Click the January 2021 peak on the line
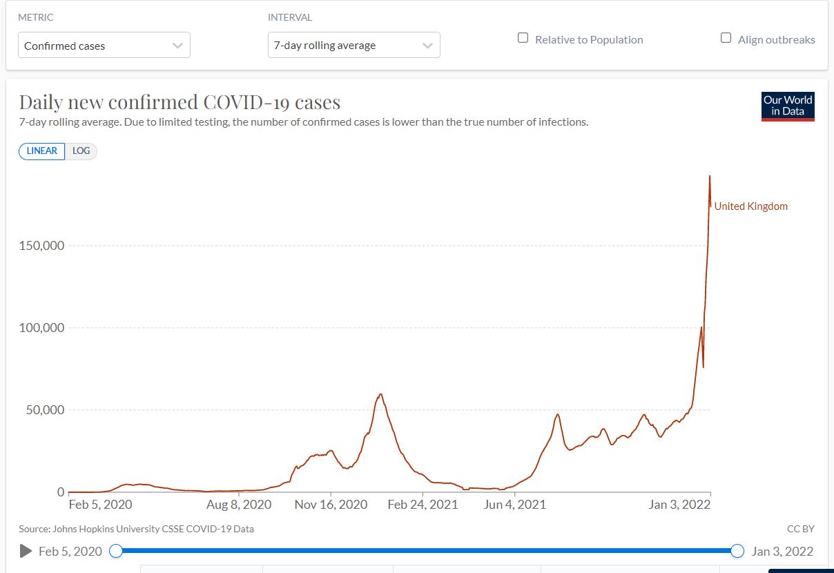The image size is (834, 573). [x=380, y=394]
